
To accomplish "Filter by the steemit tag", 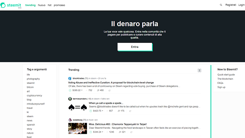I will point(31,83).
